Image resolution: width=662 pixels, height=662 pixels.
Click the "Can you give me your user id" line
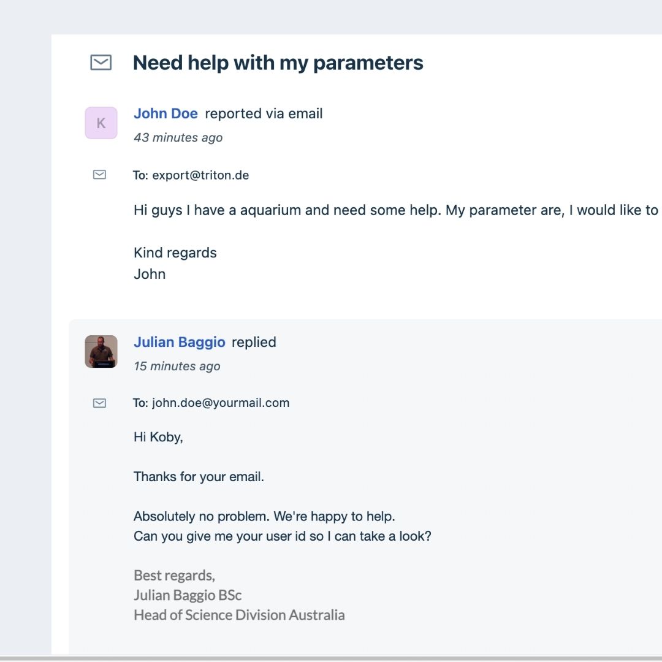(282, 536)
